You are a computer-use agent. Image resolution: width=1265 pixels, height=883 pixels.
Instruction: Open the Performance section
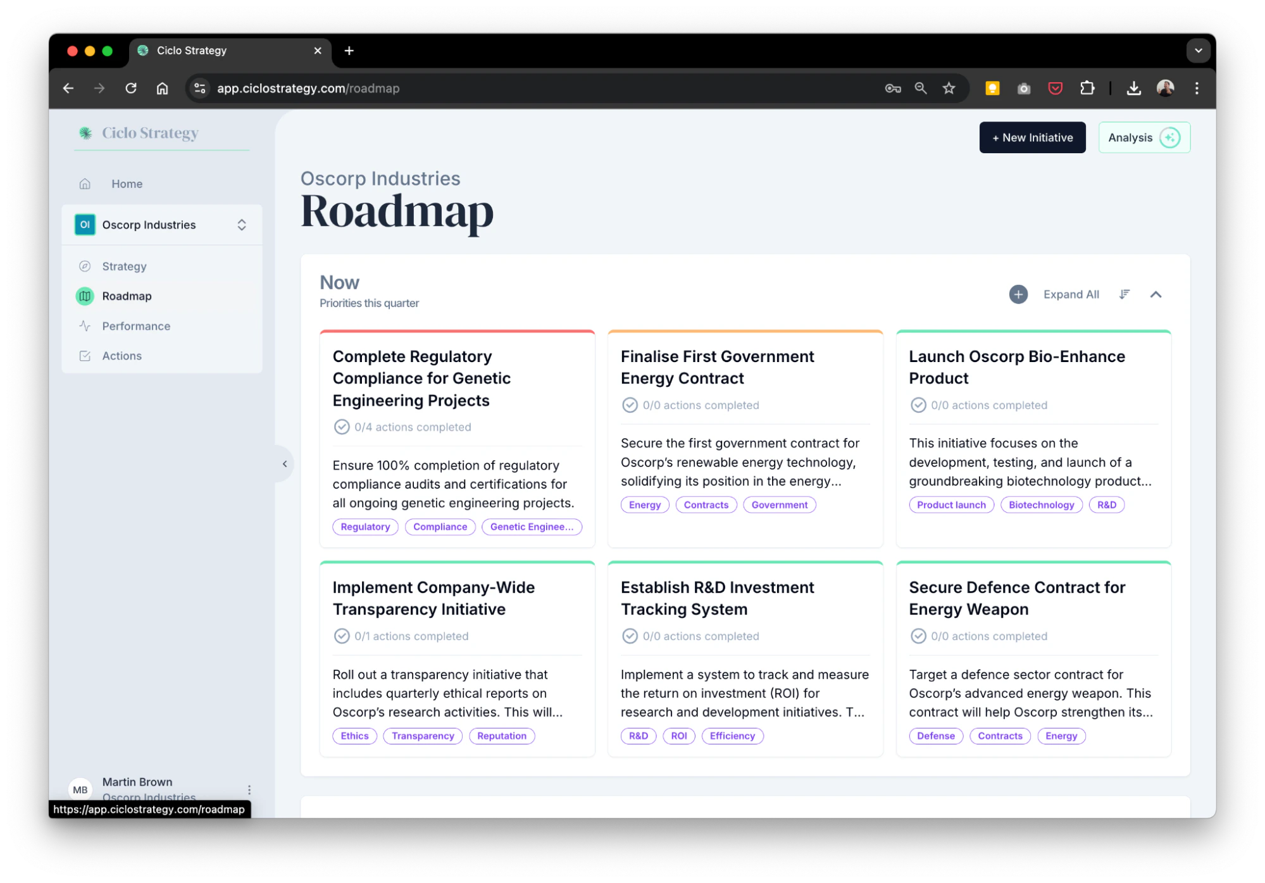click(x=136, y=327)
